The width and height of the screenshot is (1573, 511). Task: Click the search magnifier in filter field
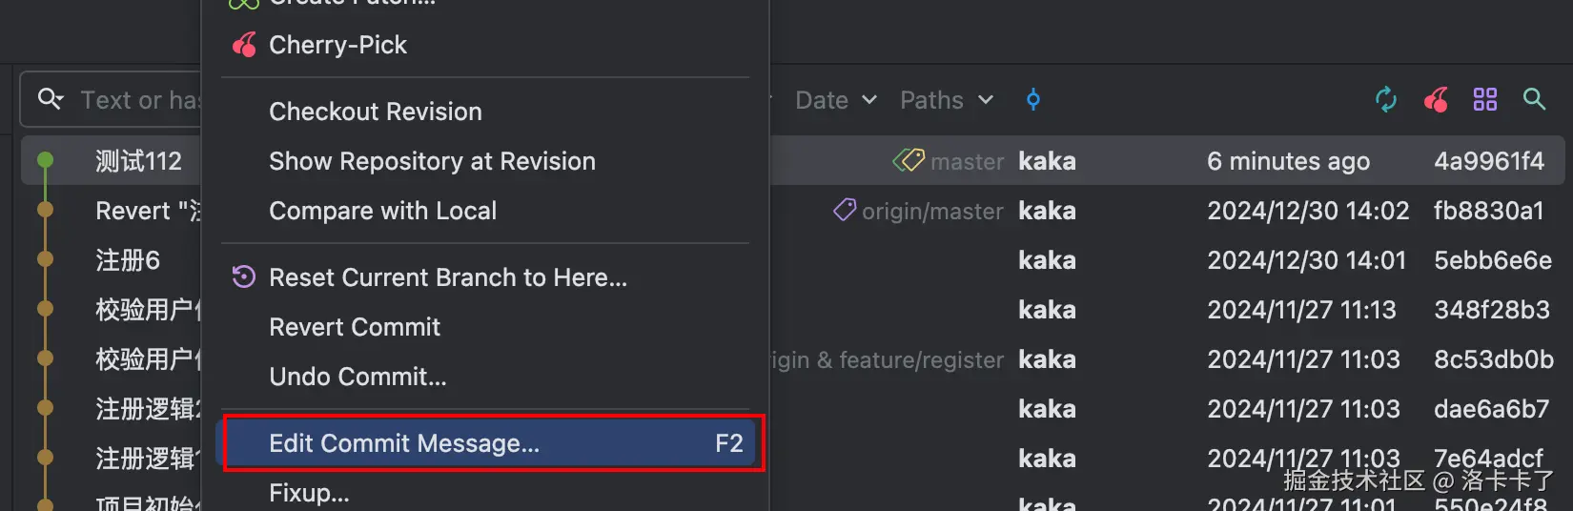tap(50, 99)
